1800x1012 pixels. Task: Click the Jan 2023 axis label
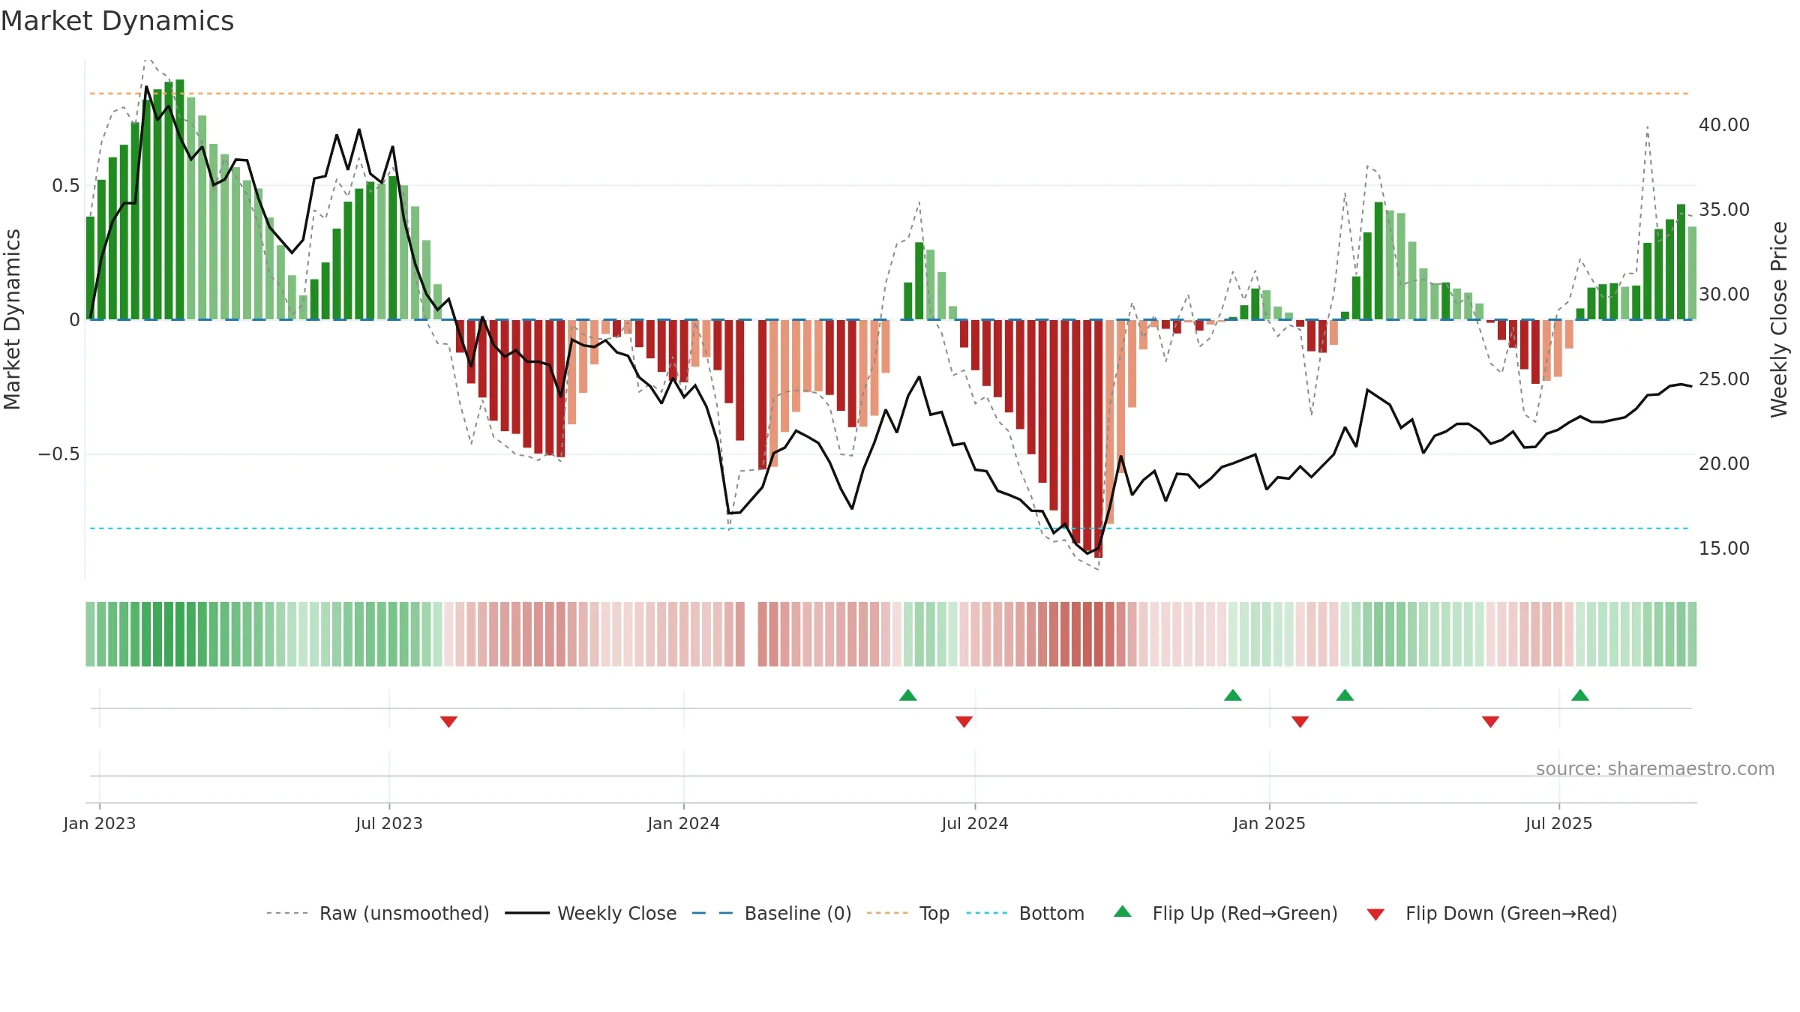pos(100,823)
